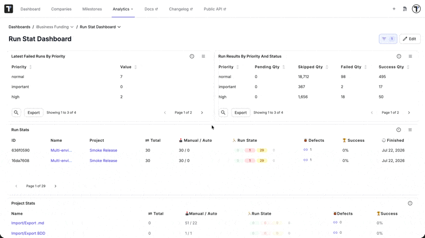Click the search icon in Run Results By Priority And Status
This screenshot has height=238, width=425.
pos(223,113)
